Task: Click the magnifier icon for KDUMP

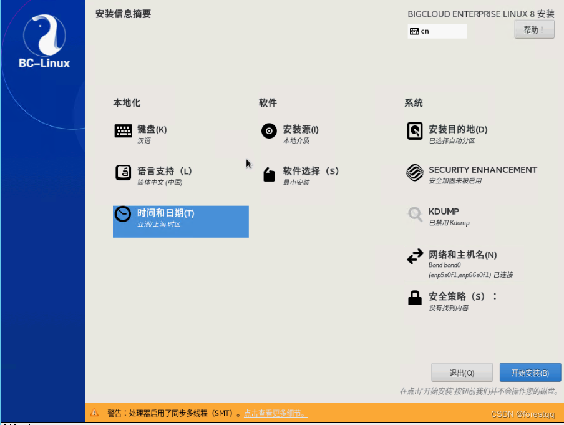Action: point(415,215)
